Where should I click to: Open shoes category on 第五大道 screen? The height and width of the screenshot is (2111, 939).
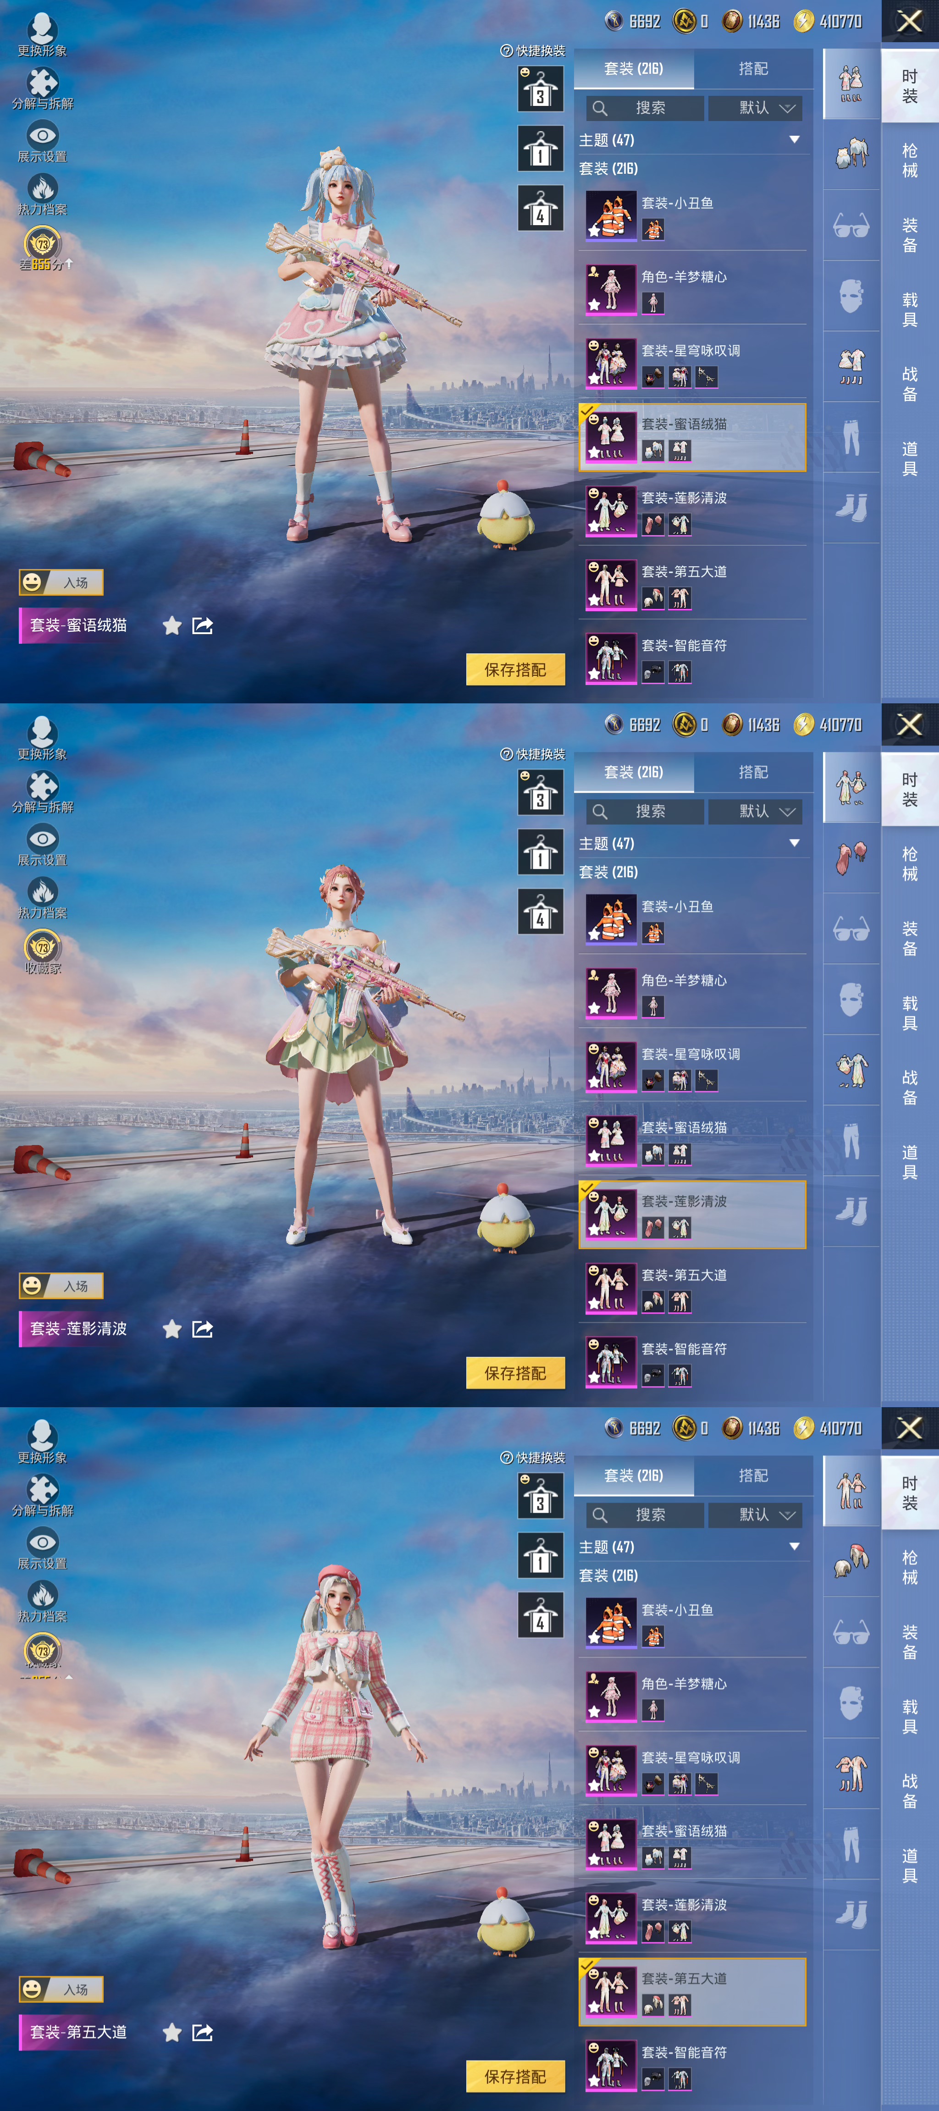[x=851, y=1914]
